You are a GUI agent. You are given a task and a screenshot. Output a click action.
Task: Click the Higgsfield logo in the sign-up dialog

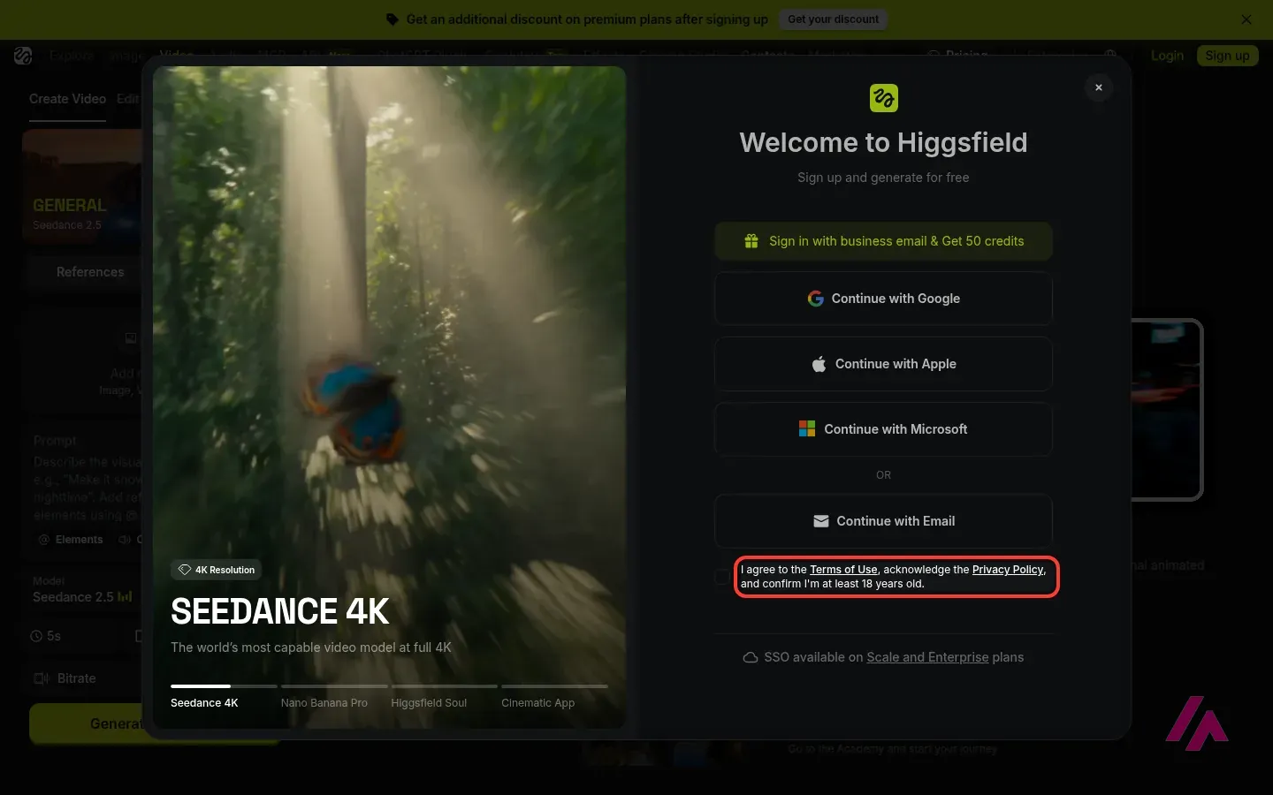[883, 98]
